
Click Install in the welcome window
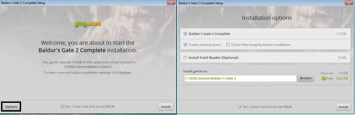click(166, 107)
